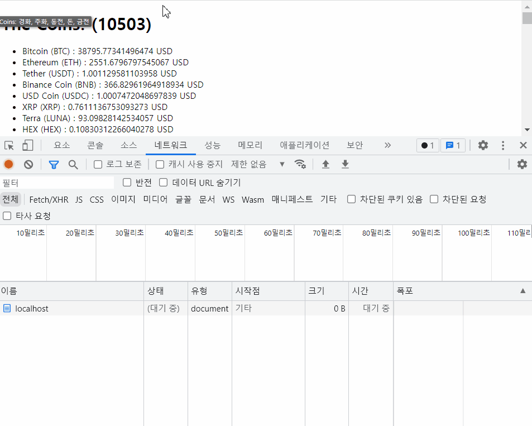Switch to the 요소 tab
Image resolution: width=532 pixels, height=426 pixels.
coord(62,145)
